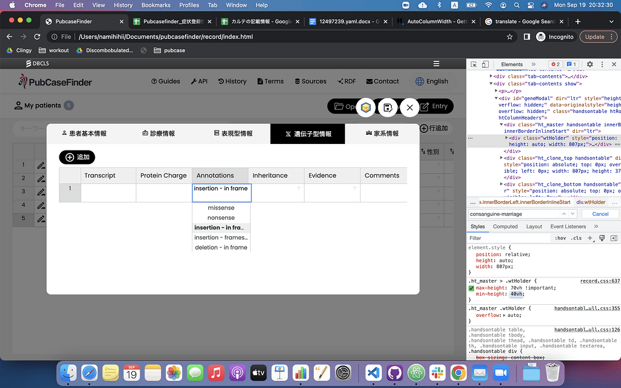621x388 pixels.
Task: Uncheck the max-height style property checkbox
Action: 472,287
